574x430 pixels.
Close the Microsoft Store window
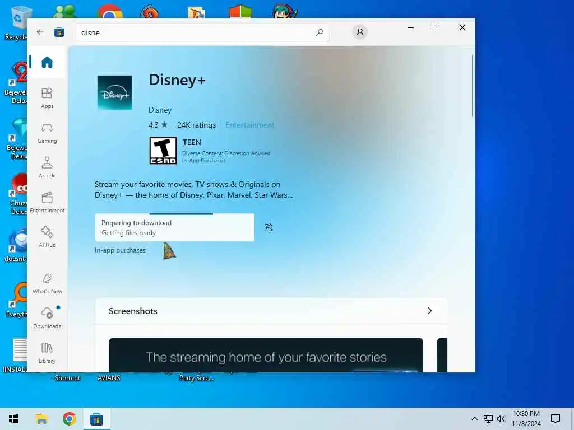point(462,27)
